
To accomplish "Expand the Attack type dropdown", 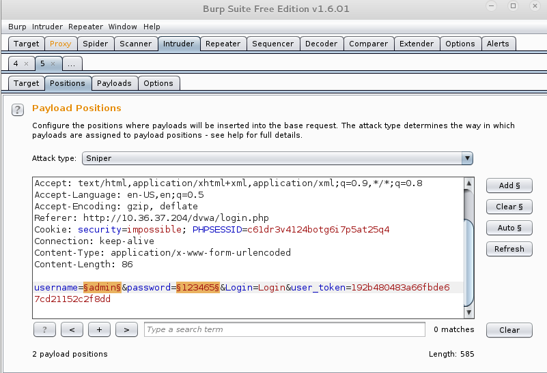I will tap(467, 158).
